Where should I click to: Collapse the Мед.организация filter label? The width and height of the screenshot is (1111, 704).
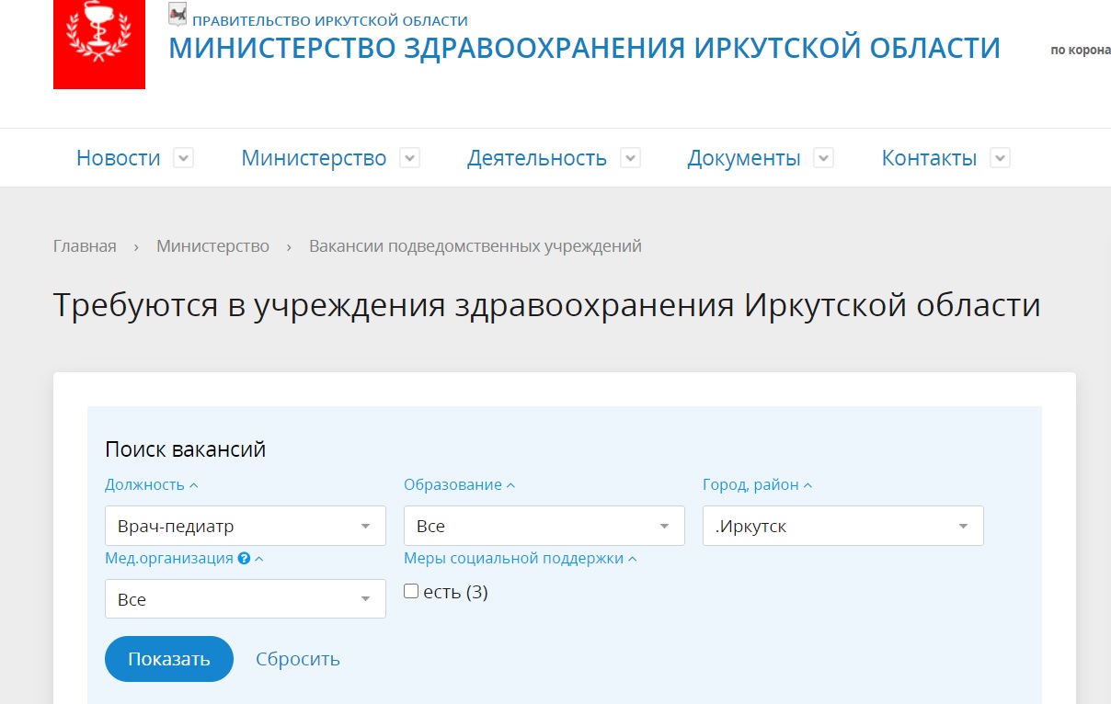tap(184, 558)
